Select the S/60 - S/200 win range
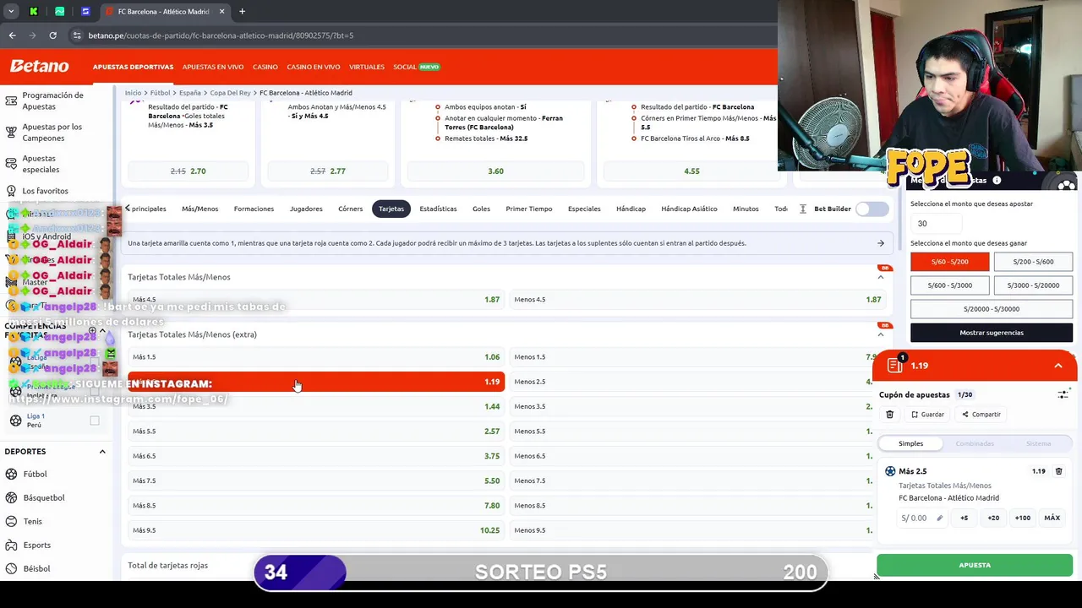The height and width of the screenshot is (608, 1082). pyautogui.click(x=949, y=262)
